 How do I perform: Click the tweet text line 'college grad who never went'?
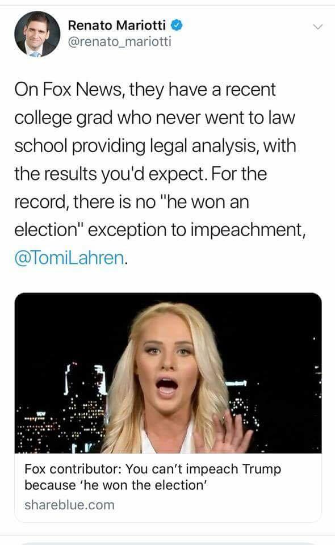pyautogui.click(x=154, y=118)
